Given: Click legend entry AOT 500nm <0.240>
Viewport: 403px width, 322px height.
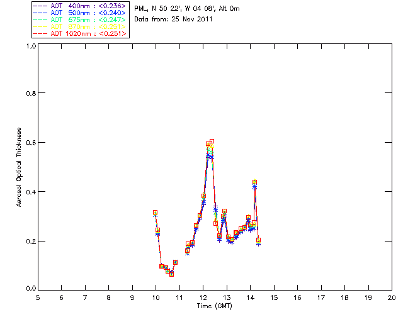Looking at the screenshot, I should 80,13.
